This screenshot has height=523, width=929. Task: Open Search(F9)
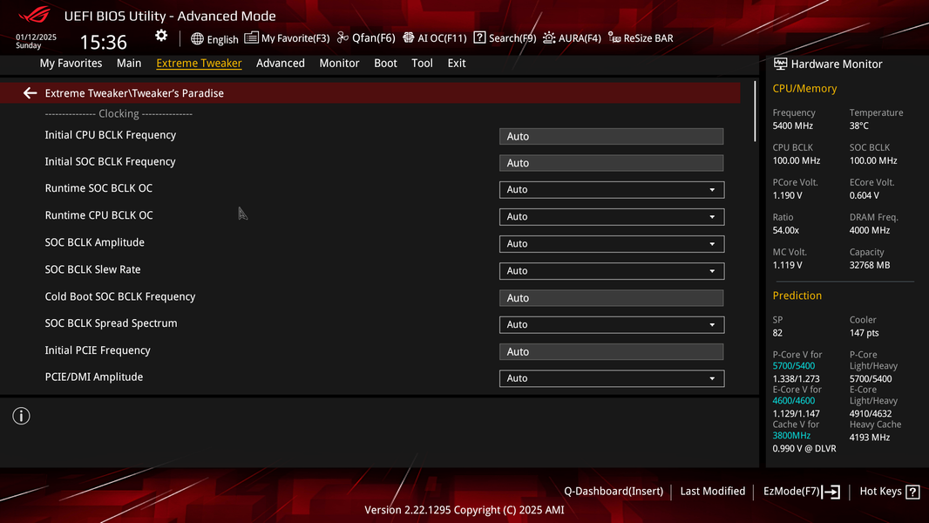tap(512, 38)
